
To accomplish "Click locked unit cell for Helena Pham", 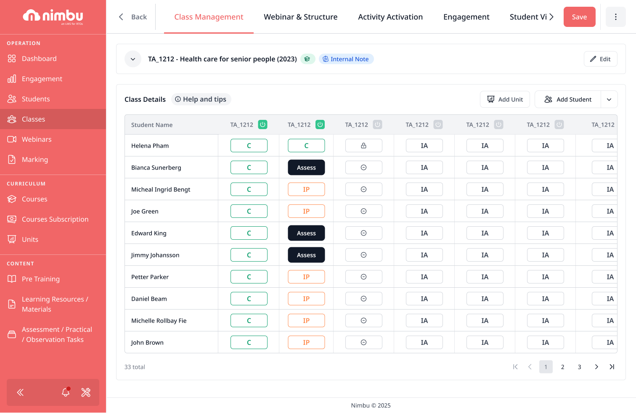I will click(x=364, y=146).
